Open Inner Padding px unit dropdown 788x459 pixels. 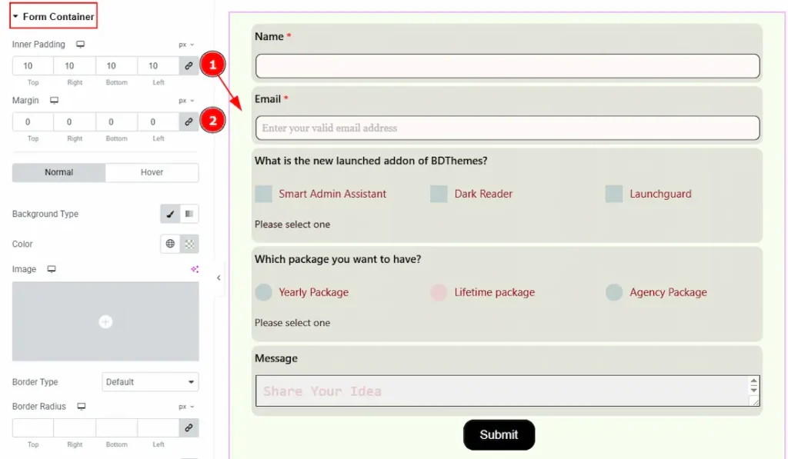(186, 45)
